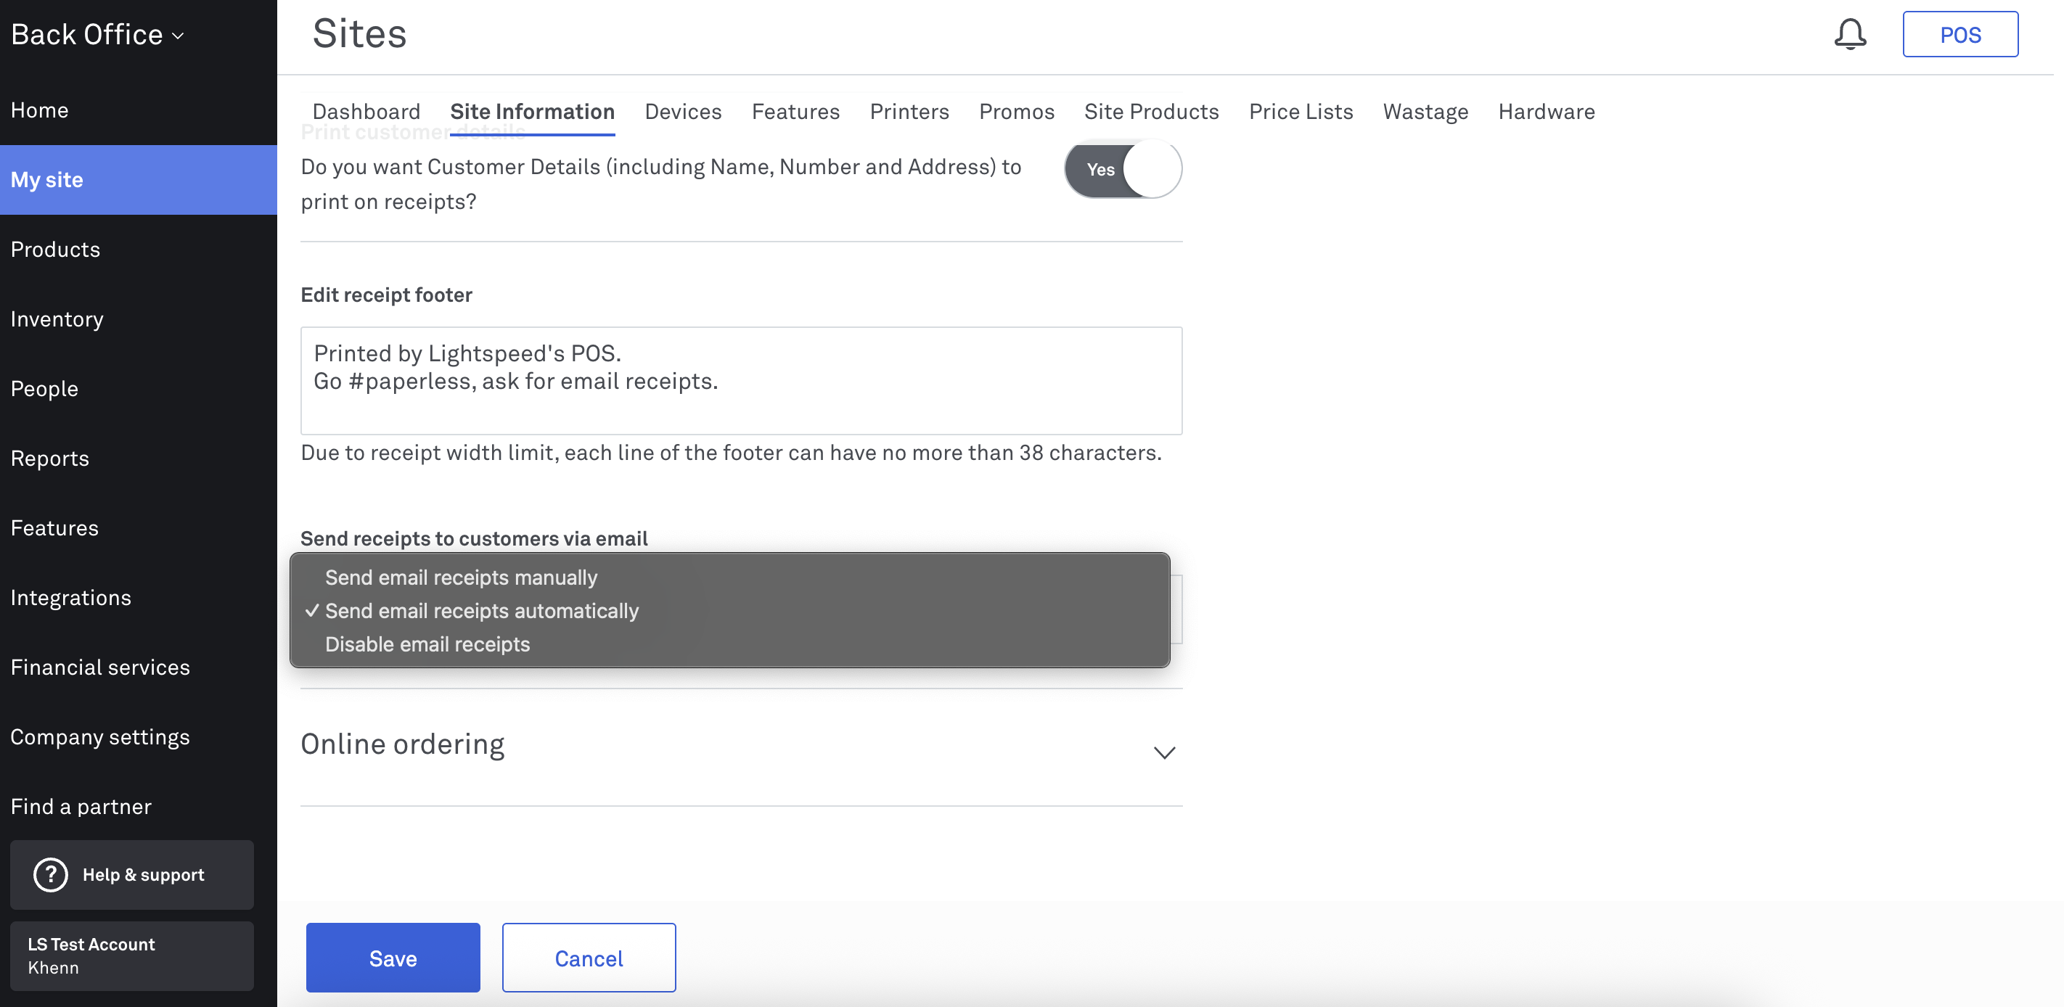
Task: Switch to the Devices tab
Action: (683, 111)
